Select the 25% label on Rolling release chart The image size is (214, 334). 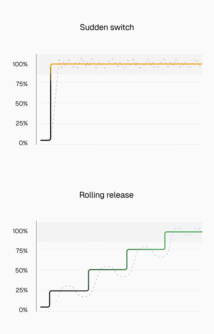pos(21,290)
